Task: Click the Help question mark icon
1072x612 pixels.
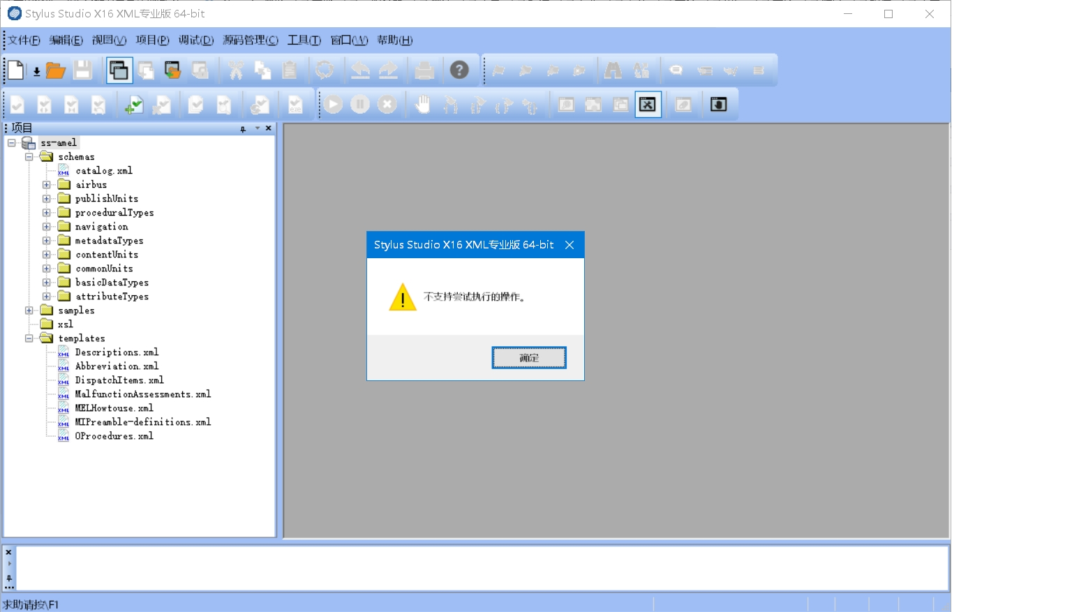Action: click(x=459, y=70)
